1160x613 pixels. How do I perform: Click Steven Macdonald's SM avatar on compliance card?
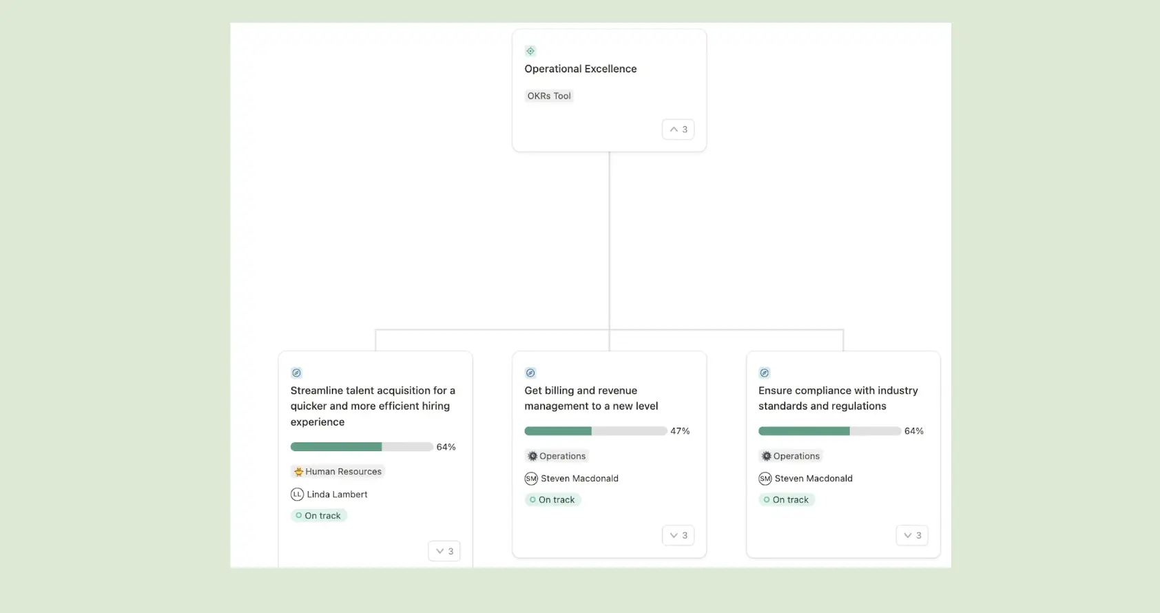pos(765,478)
